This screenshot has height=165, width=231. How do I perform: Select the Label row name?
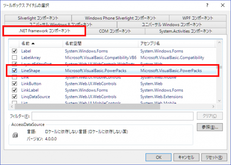(26, 51)
